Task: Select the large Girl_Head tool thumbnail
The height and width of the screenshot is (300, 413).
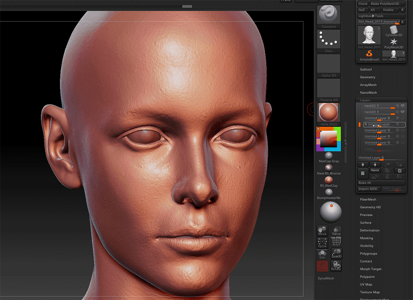Action: click(369, 37)
